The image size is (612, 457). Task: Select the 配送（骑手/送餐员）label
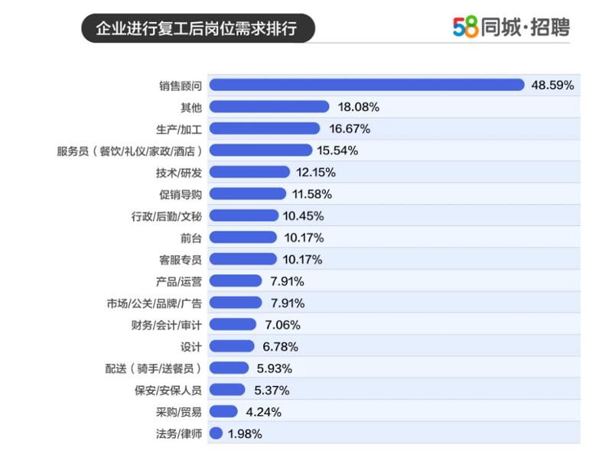pyautogui.click(x=153, y=368)
